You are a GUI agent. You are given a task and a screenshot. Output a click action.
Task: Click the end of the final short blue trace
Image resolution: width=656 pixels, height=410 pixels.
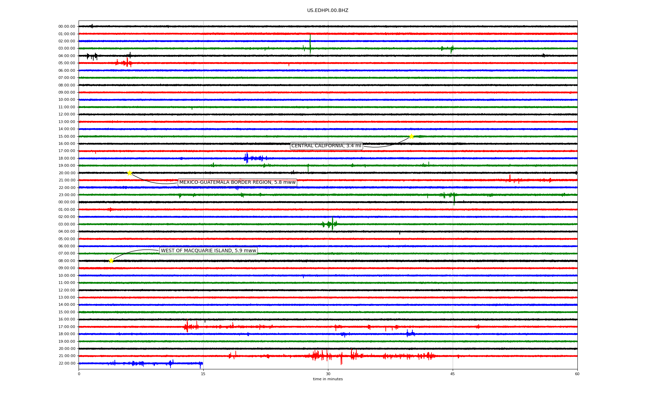(202, 363)
